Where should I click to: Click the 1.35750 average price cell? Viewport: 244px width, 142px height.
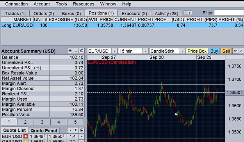click(101, 25)
